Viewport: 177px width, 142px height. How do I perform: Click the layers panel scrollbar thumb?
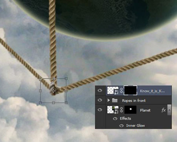(169, 110)
